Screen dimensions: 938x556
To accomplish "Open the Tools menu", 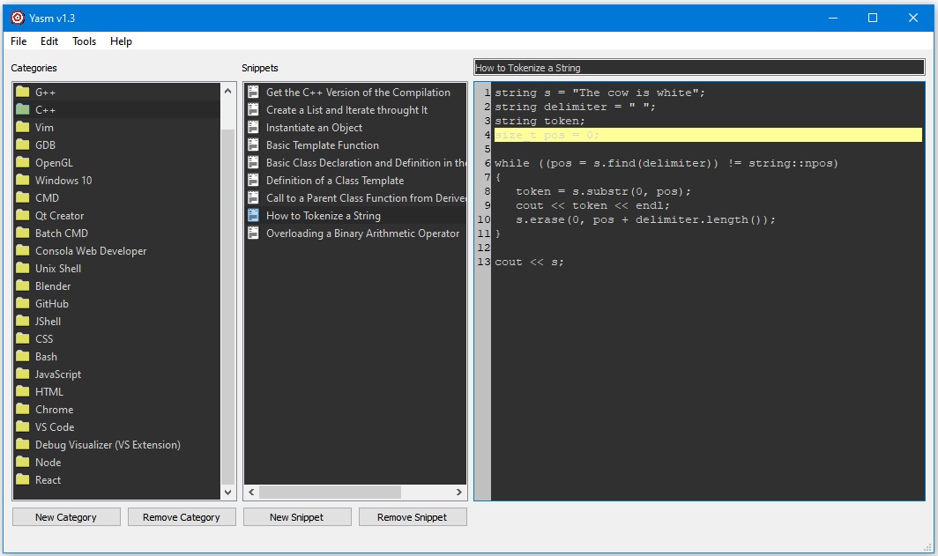I will pos(85,41).
